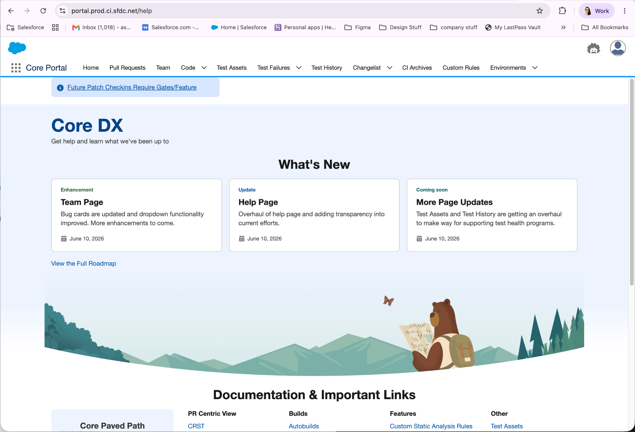
Task: Reload the current page
Action: coord(43,11)
